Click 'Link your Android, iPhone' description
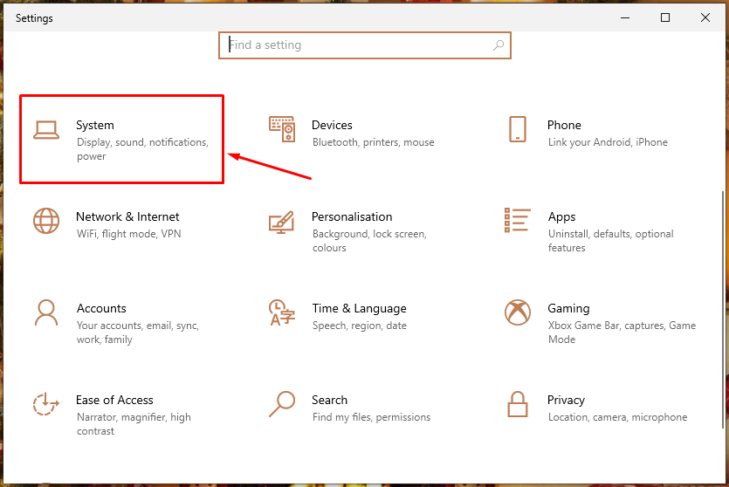Image resolution: width=729 pixels, height=487 pixels. tap(608, 142)
